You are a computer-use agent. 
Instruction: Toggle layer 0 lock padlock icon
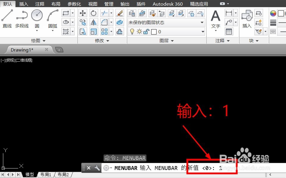pos(146,32)
